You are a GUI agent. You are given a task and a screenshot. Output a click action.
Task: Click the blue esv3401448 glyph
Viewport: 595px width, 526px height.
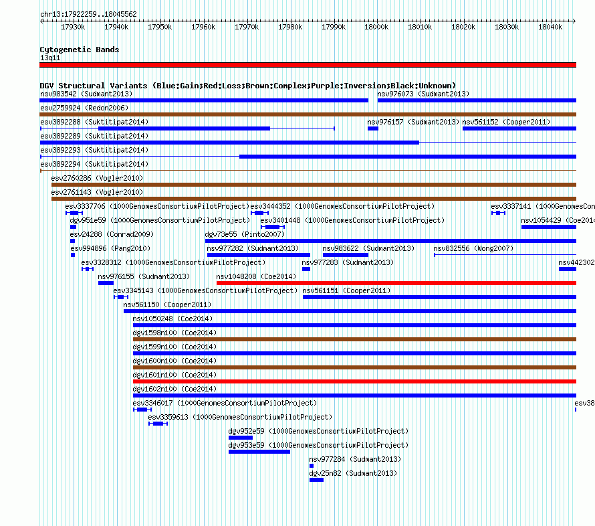point(273,227)
